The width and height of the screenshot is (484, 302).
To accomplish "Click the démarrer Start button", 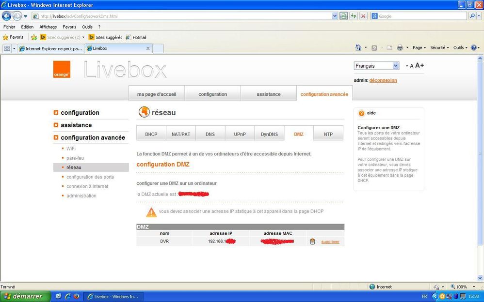I will (x=22, y=296).
